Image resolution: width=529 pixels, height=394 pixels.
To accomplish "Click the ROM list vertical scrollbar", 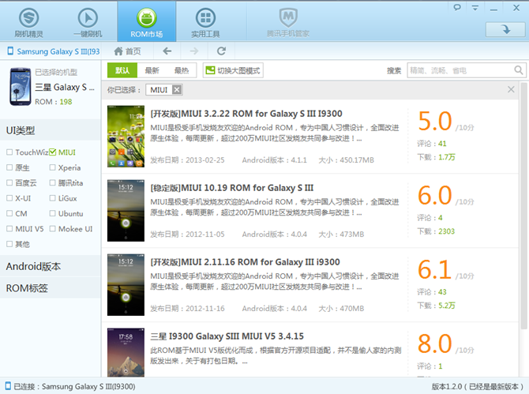I will click(523, 205).
